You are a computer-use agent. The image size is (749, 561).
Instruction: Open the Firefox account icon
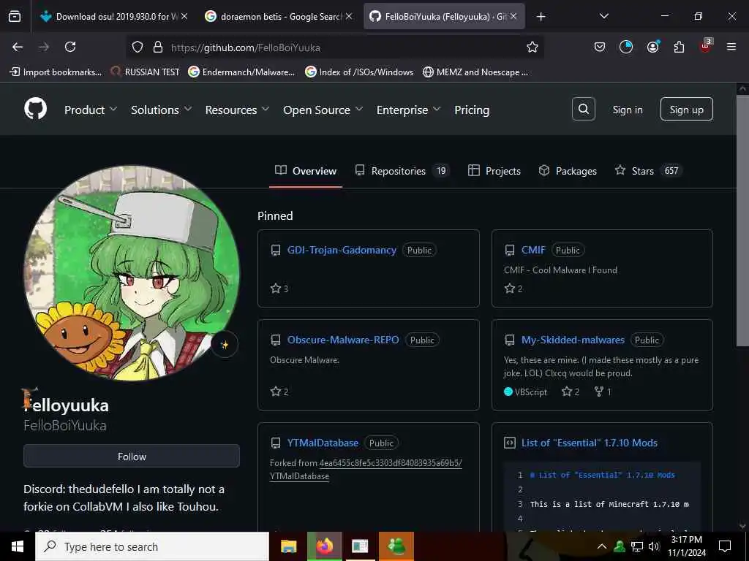click(652, 47)
